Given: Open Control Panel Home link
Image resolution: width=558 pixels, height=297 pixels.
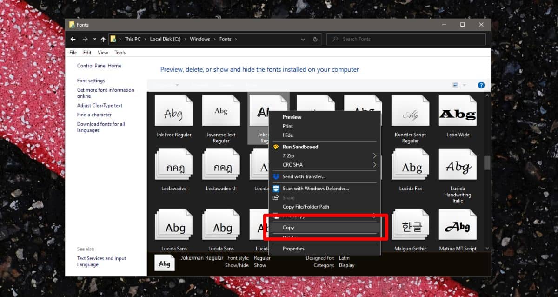Looking at the screenshot, I should [99, 66].
